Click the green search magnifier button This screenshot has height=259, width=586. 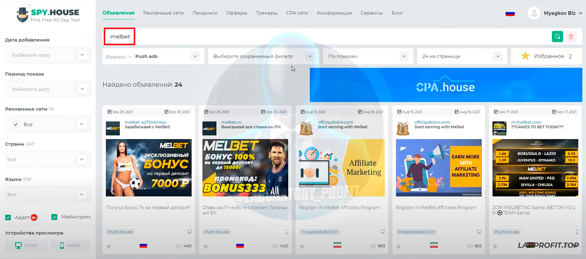pyautogui.click(x=557, y=37)
